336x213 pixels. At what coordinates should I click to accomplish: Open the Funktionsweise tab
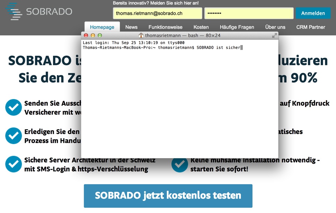[x=166, y=27]
